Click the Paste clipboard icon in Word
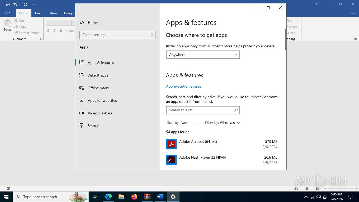This screenshot has width=359, height=202. (8, 23)
